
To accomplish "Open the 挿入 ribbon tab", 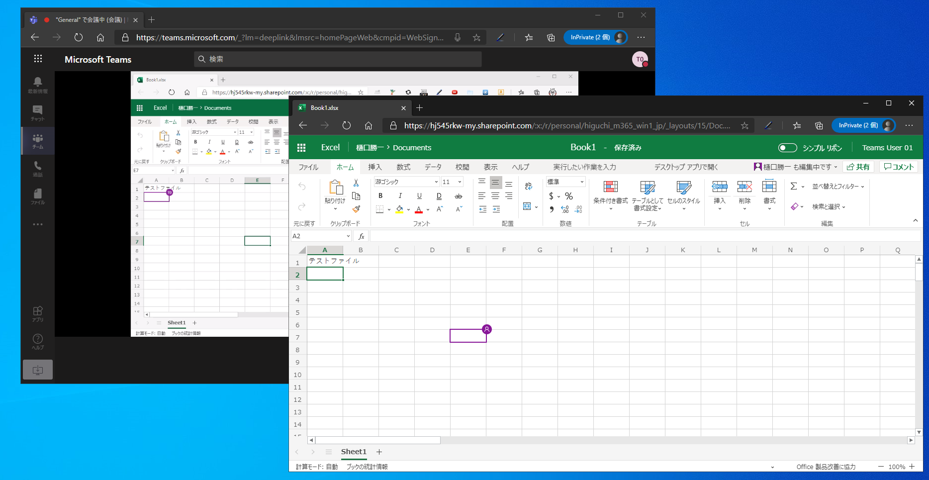I will click(375, 167).
